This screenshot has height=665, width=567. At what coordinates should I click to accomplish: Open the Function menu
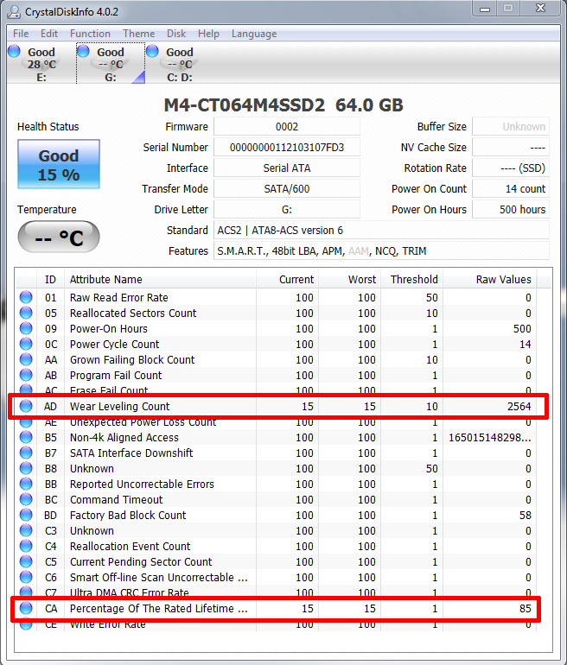point(90,34)
